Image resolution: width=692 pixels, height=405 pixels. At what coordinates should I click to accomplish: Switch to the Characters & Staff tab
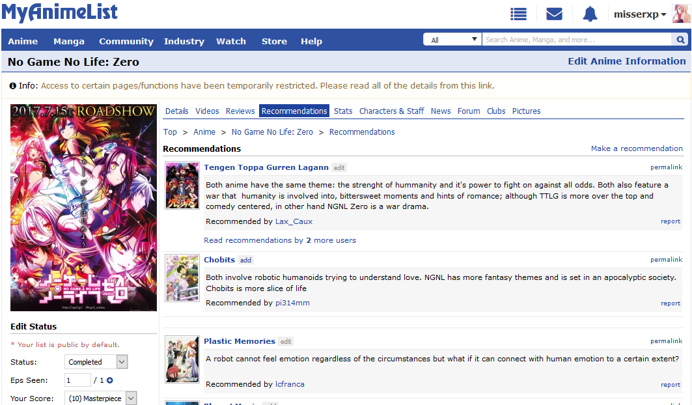391,111
